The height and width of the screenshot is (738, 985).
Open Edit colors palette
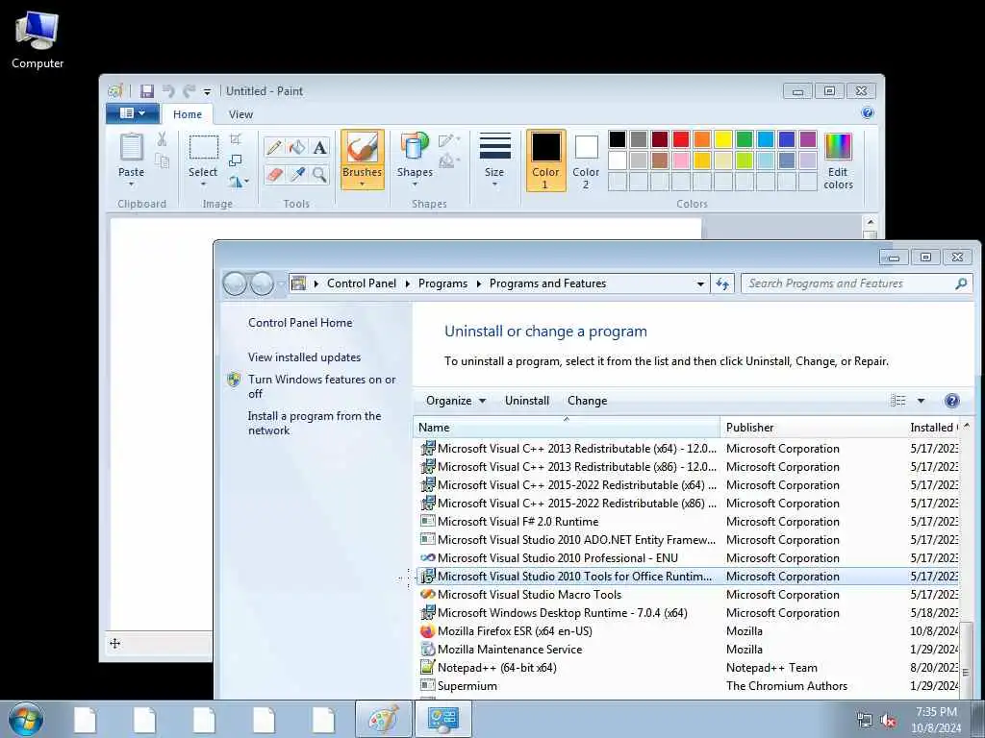click(x=838, y=161)
